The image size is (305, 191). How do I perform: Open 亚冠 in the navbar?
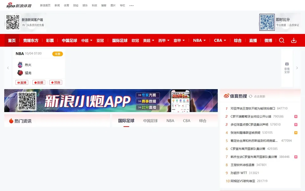click(100, 40)
